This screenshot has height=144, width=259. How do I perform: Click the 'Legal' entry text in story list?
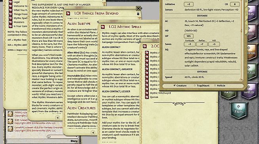(x=17, y=2)
